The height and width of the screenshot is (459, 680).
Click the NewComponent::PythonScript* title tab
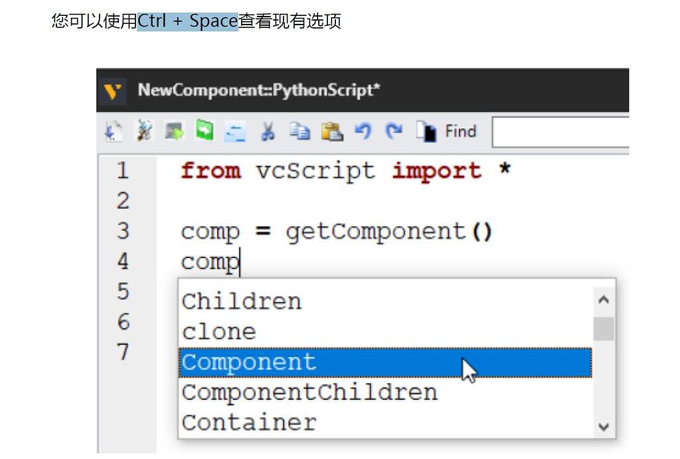coord(259,91)
